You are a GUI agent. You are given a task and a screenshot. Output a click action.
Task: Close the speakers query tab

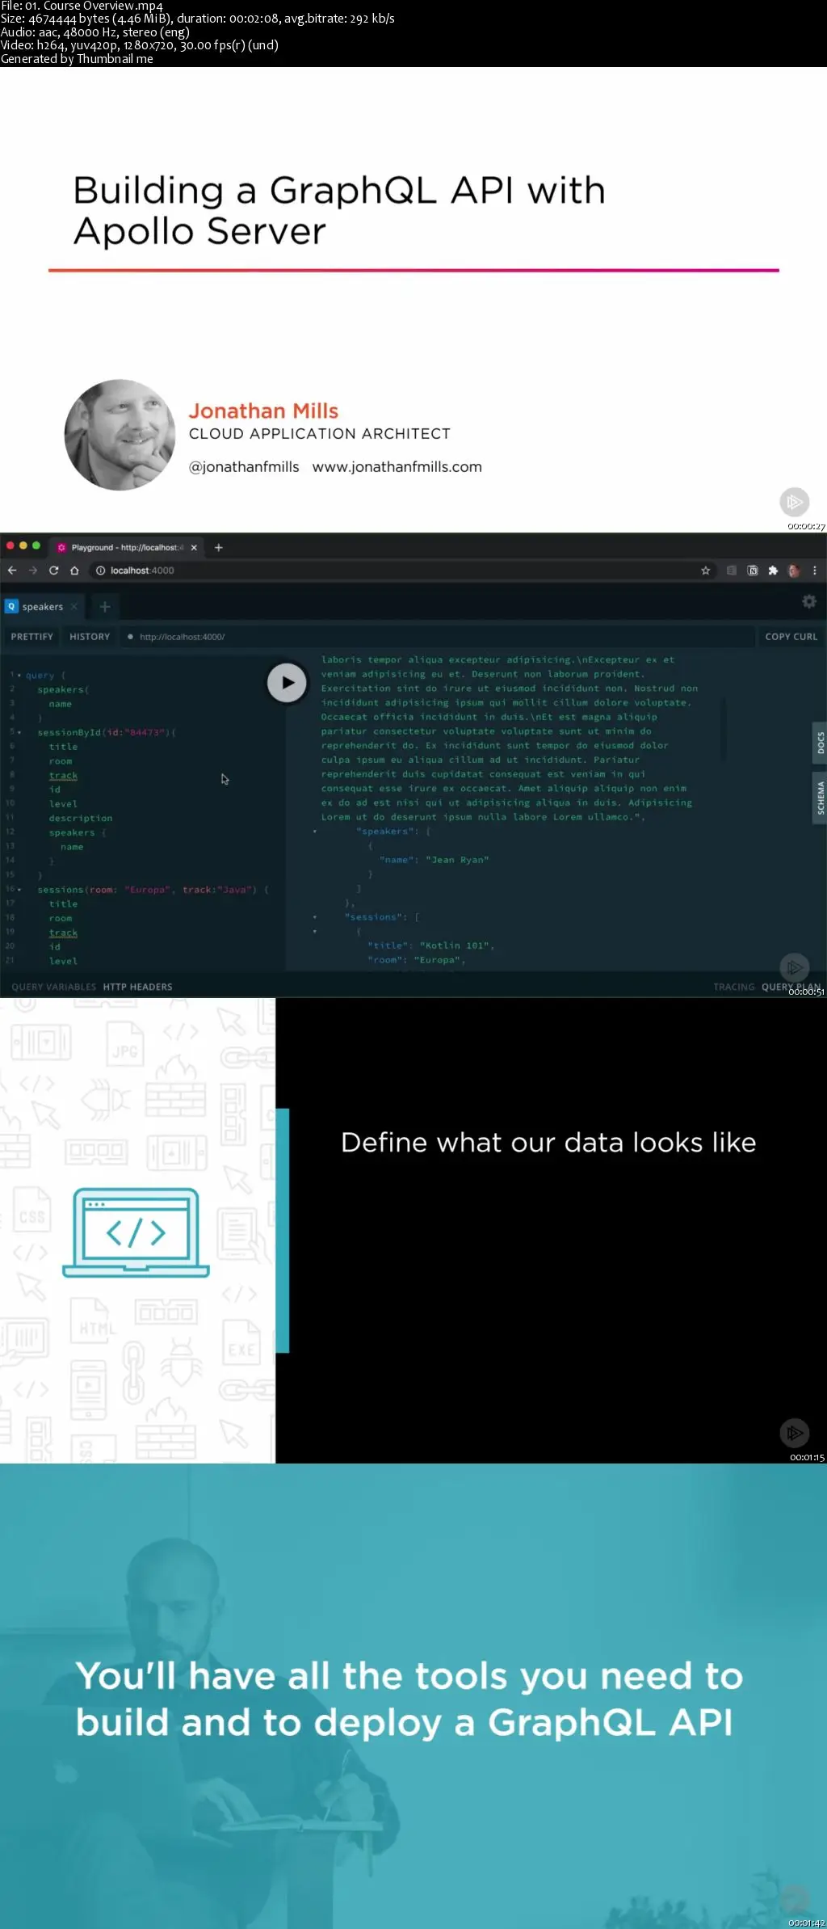pyautogui.click(x=74, y=606)
